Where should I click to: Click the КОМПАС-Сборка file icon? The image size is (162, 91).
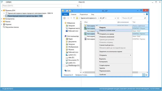86,28
